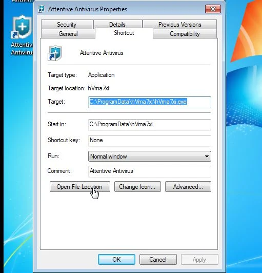Click the Attentive Antivirus name beside the icon

point(102,53)
